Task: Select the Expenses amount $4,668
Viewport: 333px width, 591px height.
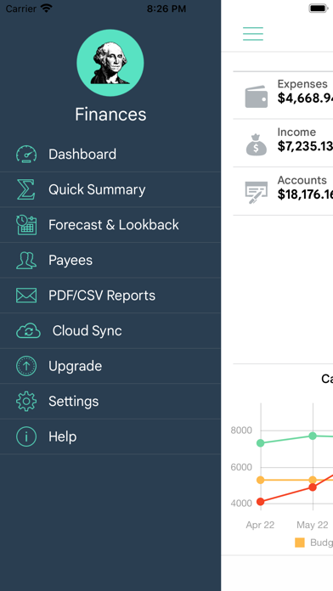Action: 305,98
